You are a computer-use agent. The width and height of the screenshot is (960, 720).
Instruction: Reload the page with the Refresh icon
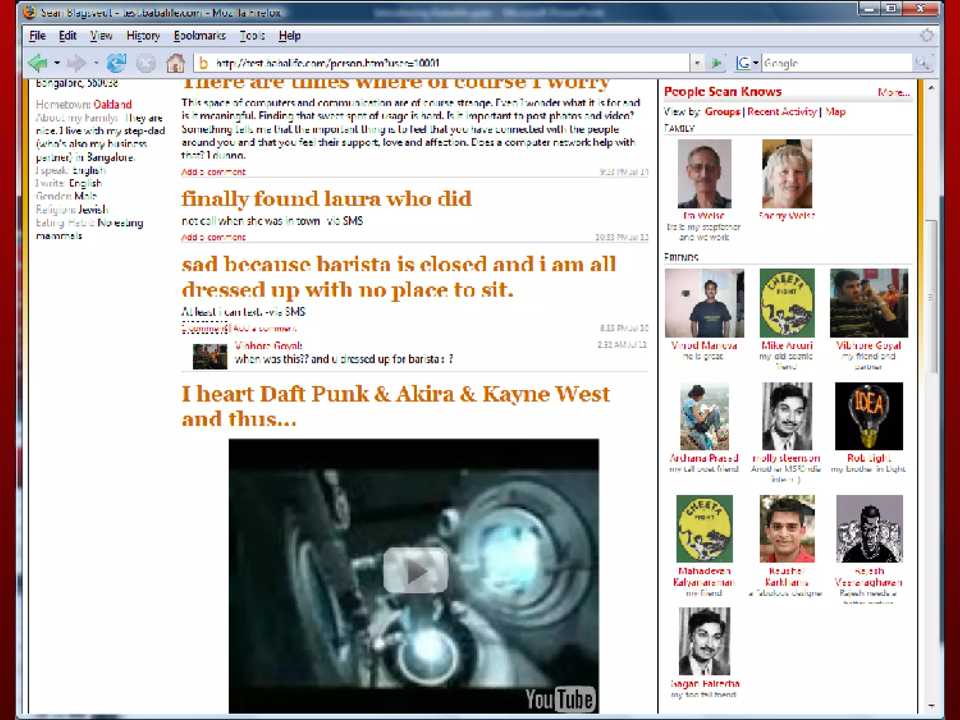coord(116,62)
